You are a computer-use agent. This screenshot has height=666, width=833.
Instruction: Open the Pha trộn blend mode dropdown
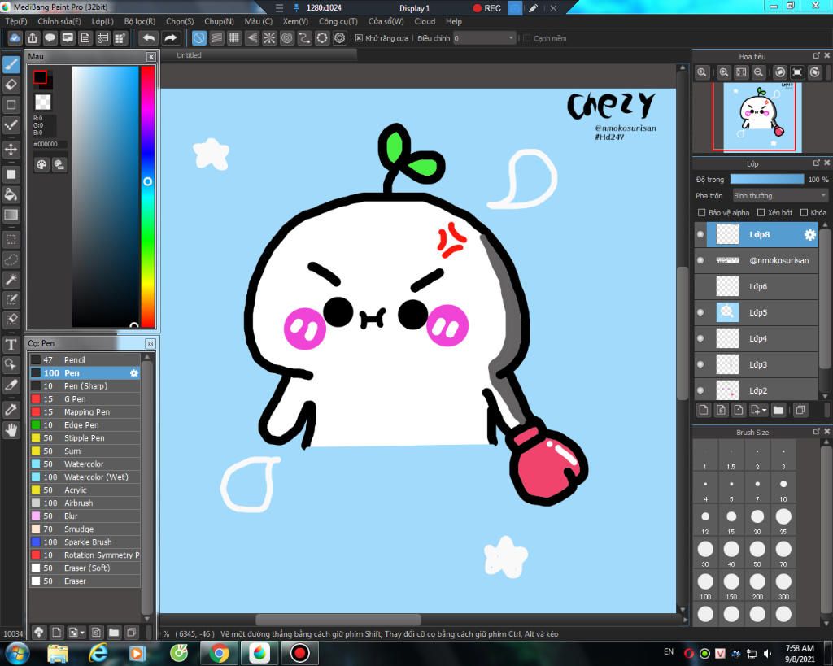tap(780, 196)
